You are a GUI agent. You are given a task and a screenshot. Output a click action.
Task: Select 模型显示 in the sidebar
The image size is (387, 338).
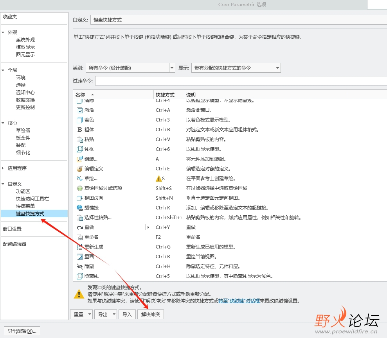(x=25, y=47)
